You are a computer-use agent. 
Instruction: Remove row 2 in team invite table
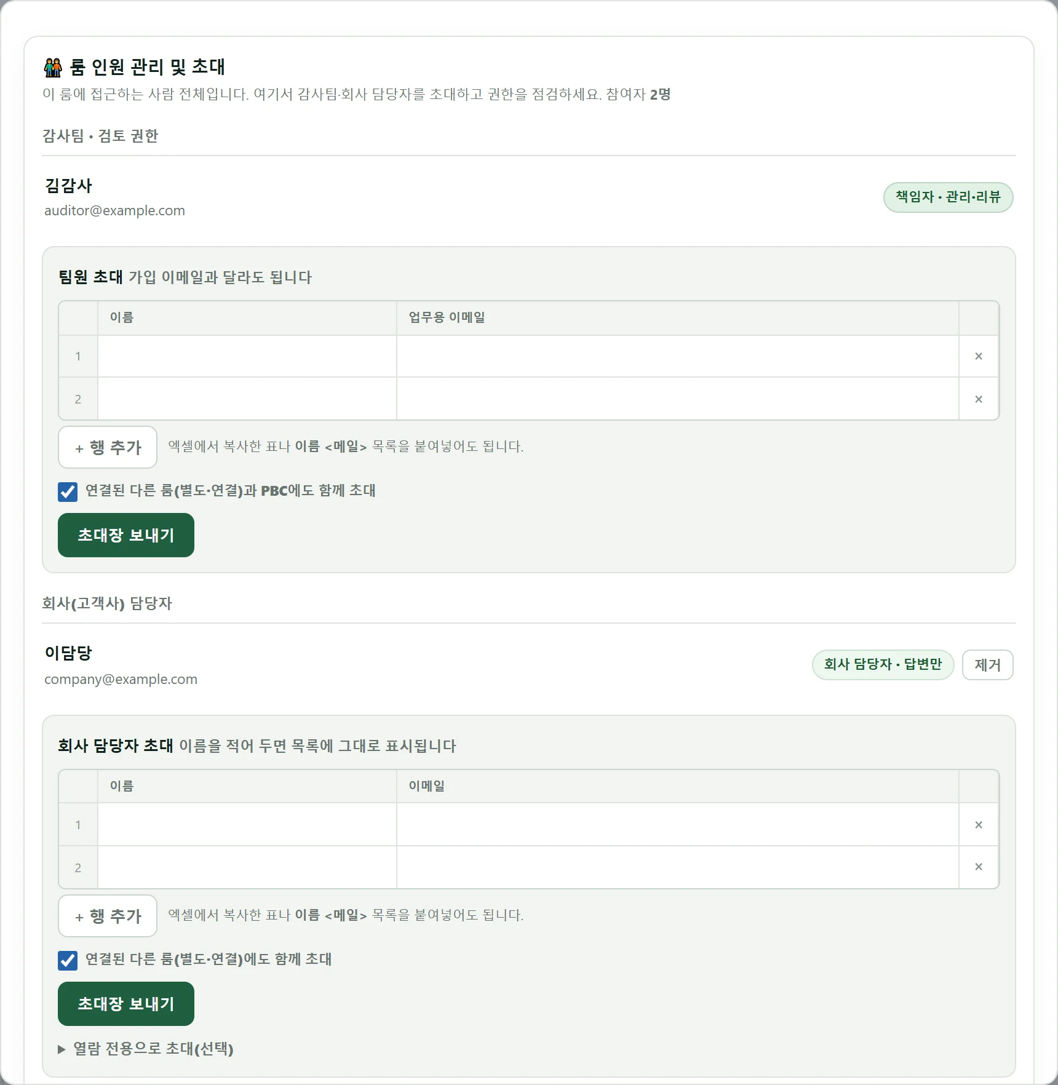[x=978, y=399]
